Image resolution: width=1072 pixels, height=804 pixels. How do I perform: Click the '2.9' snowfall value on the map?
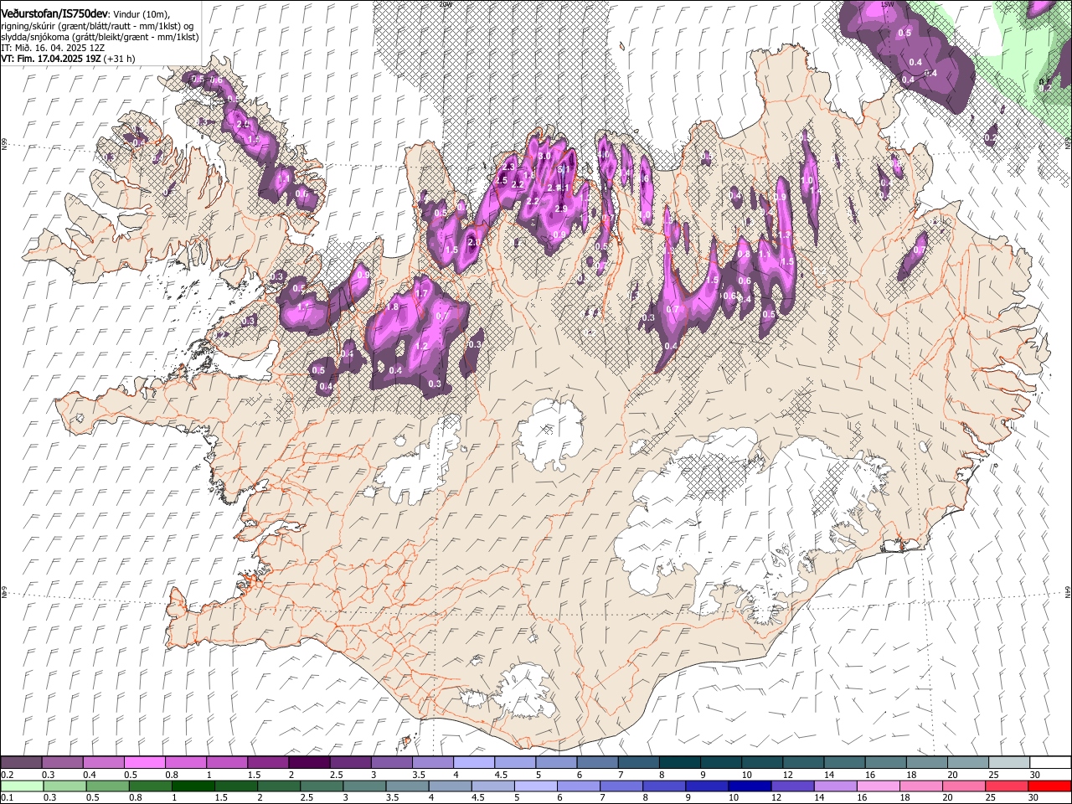(561, 209)
